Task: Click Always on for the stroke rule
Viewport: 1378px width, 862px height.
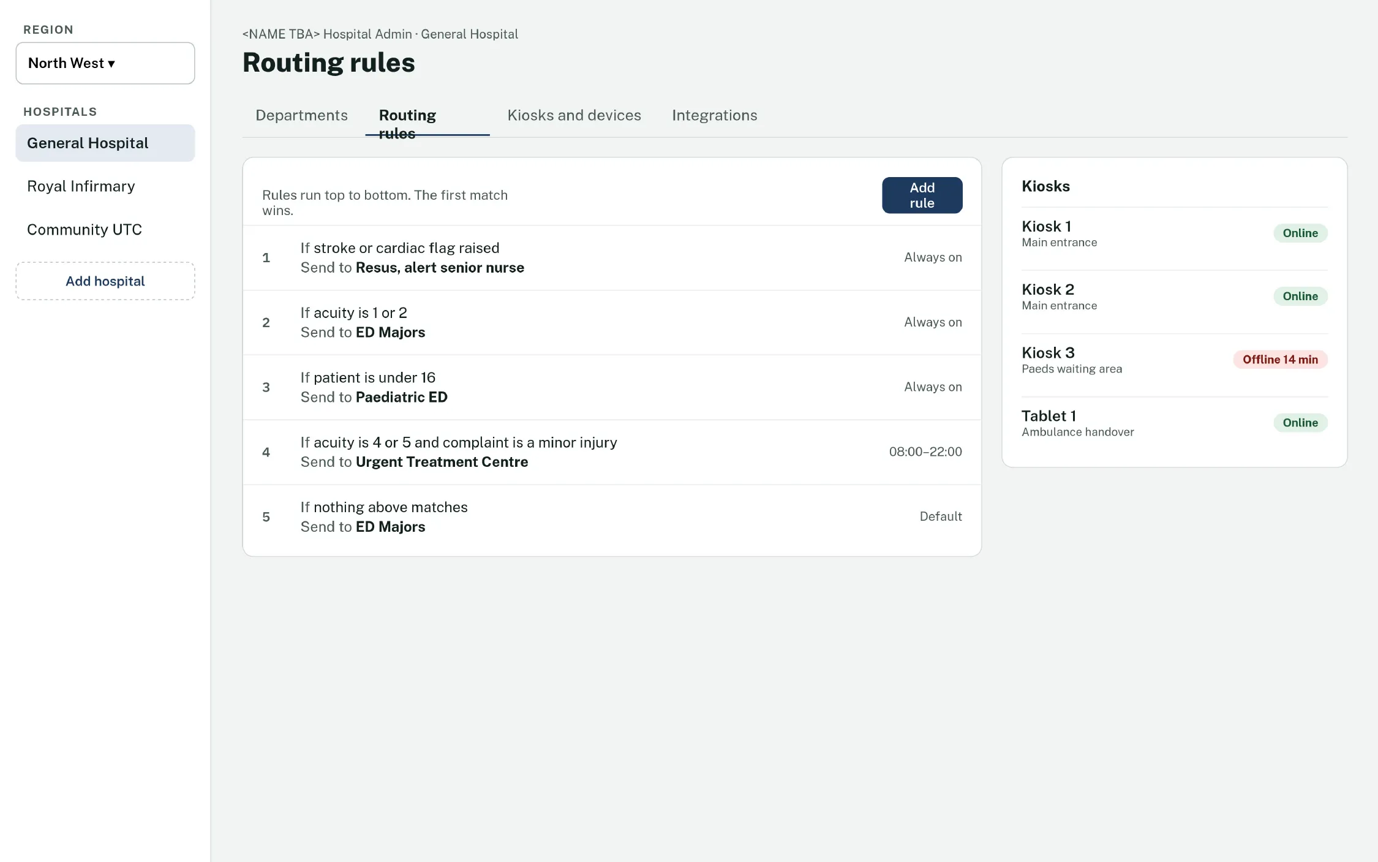Action: pyautogui.click(x=933, y=257)
